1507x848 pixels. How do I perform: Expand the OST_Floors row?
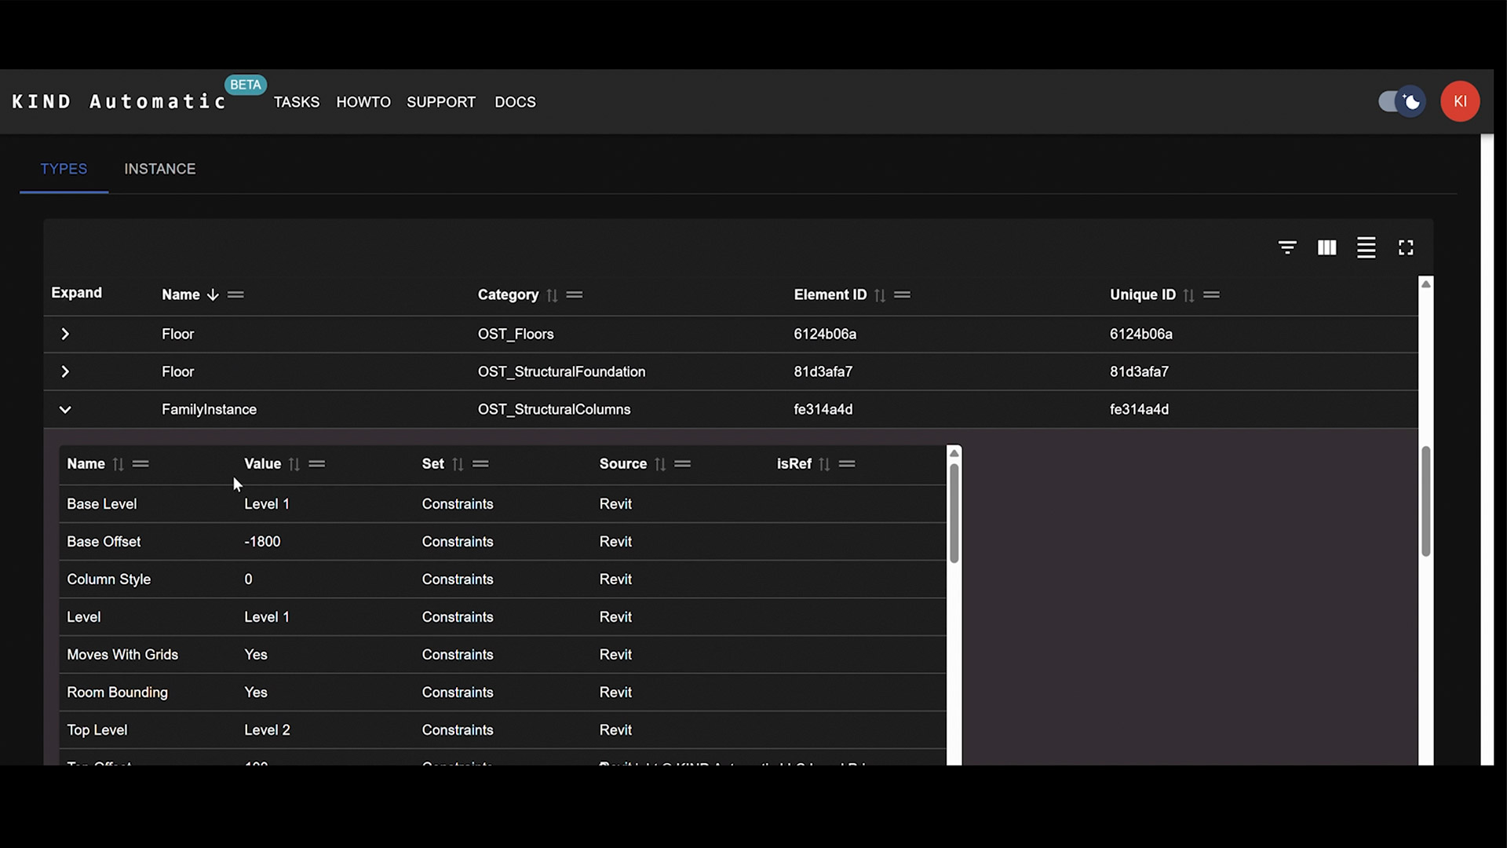pyautogui.click(x=65, y=334)
